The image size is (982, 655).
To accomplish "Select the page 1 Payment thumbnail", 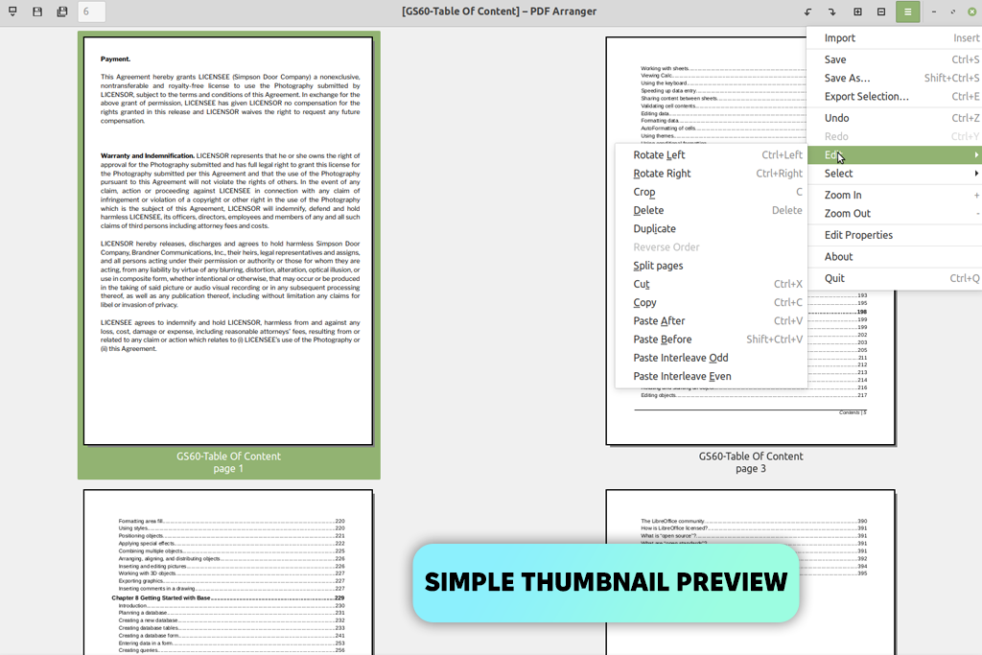I will pyautogui.click(x=228, y=241).
